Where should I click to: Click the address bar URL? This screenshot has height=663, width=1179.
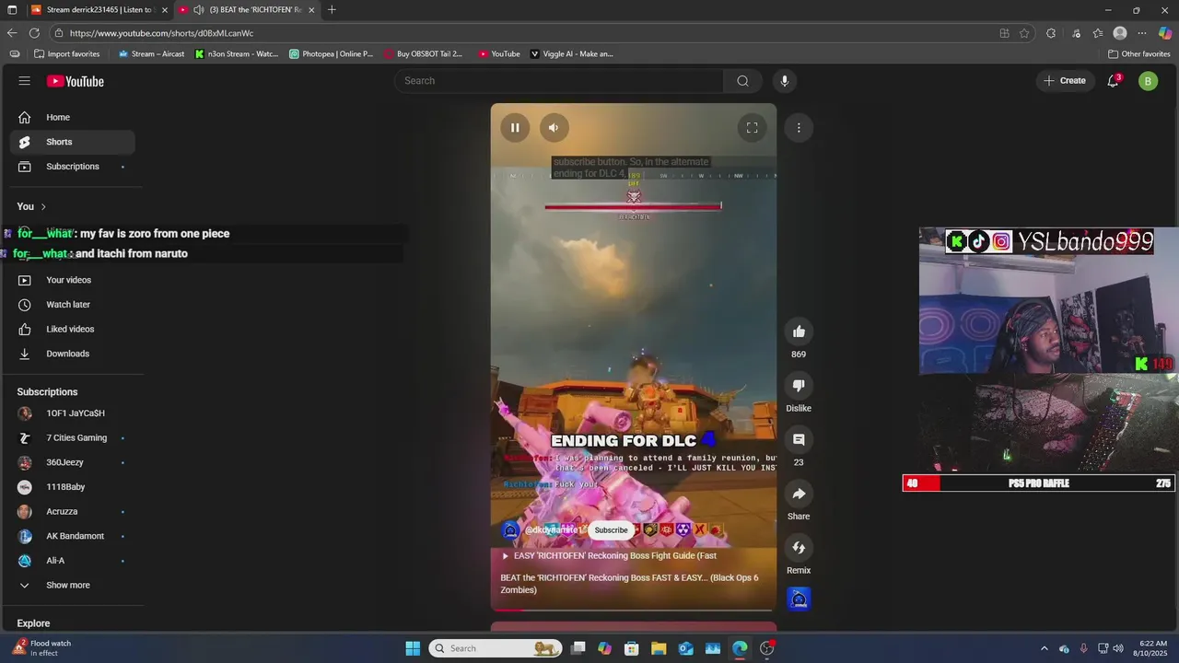pyautogui.click(x=161, y=33)
